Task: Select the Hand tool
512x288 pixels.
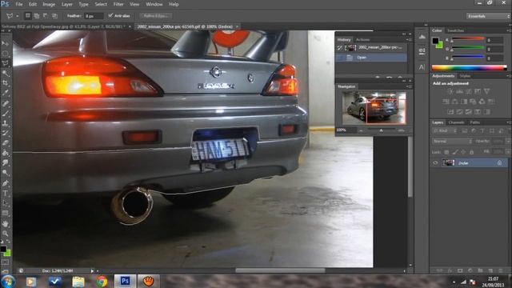Action: [6, 224]
